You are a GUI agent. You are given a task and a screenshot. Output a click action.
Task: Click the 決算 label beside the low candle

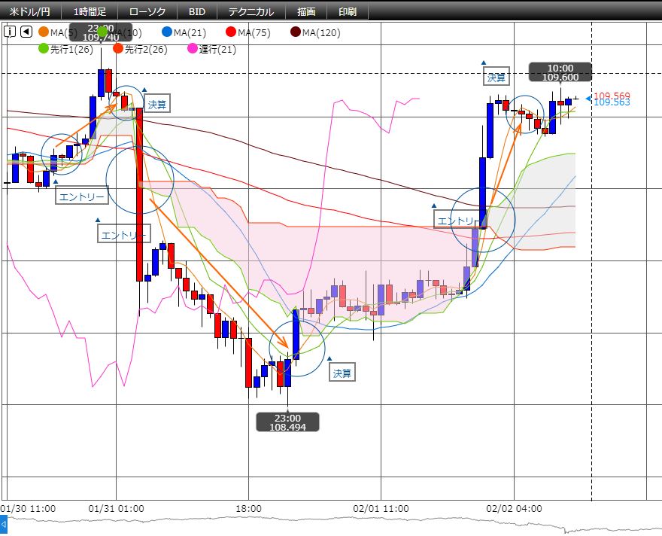[x=342, y=372]
